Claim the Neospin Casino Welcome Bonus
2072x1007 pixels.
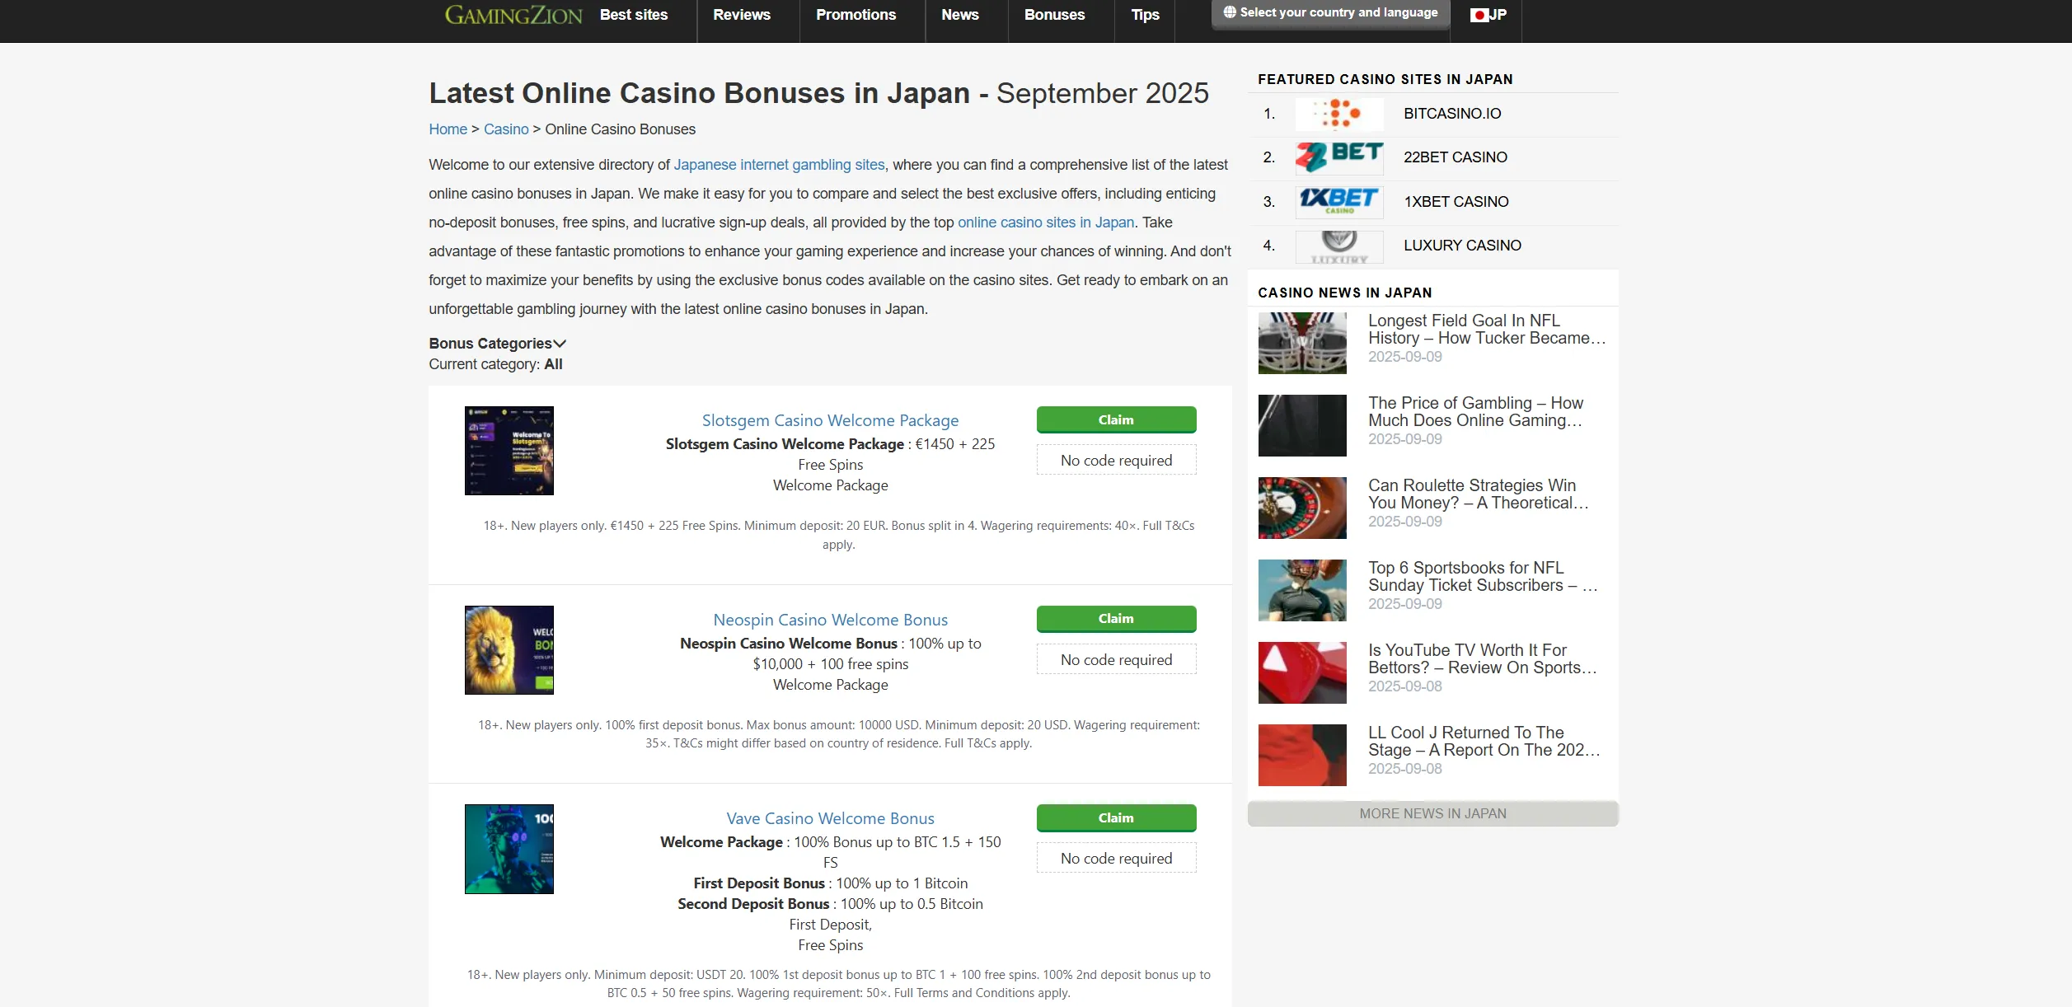(x=1116, y=619)
